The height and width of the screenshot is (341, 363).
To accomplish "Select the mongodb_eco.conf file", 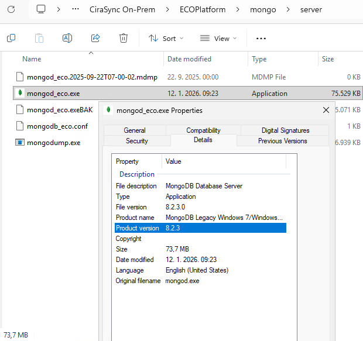I will click(57, 126).
